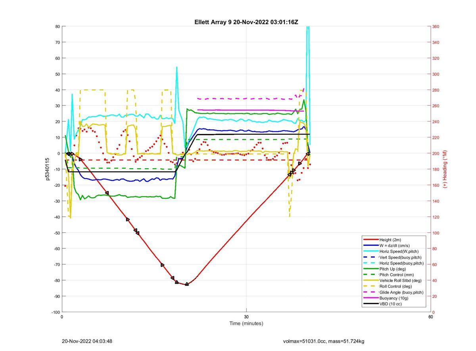Click the left axis tick label 40

58,90
